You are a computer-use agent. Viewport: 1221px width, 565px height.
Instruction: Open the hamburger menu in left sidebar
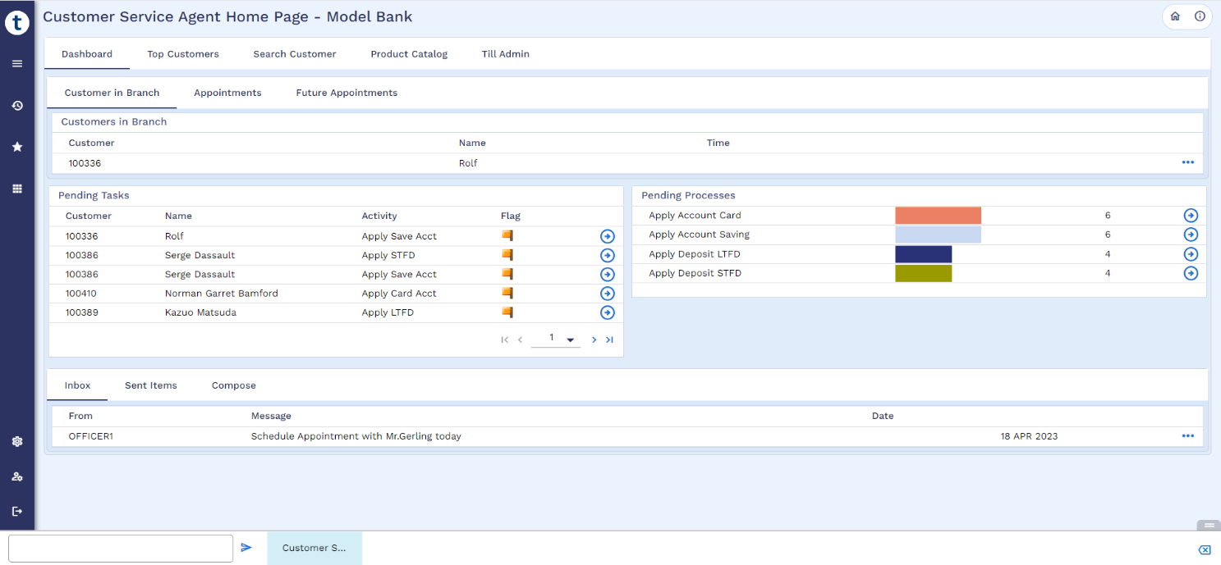click(x=17, y=63)
